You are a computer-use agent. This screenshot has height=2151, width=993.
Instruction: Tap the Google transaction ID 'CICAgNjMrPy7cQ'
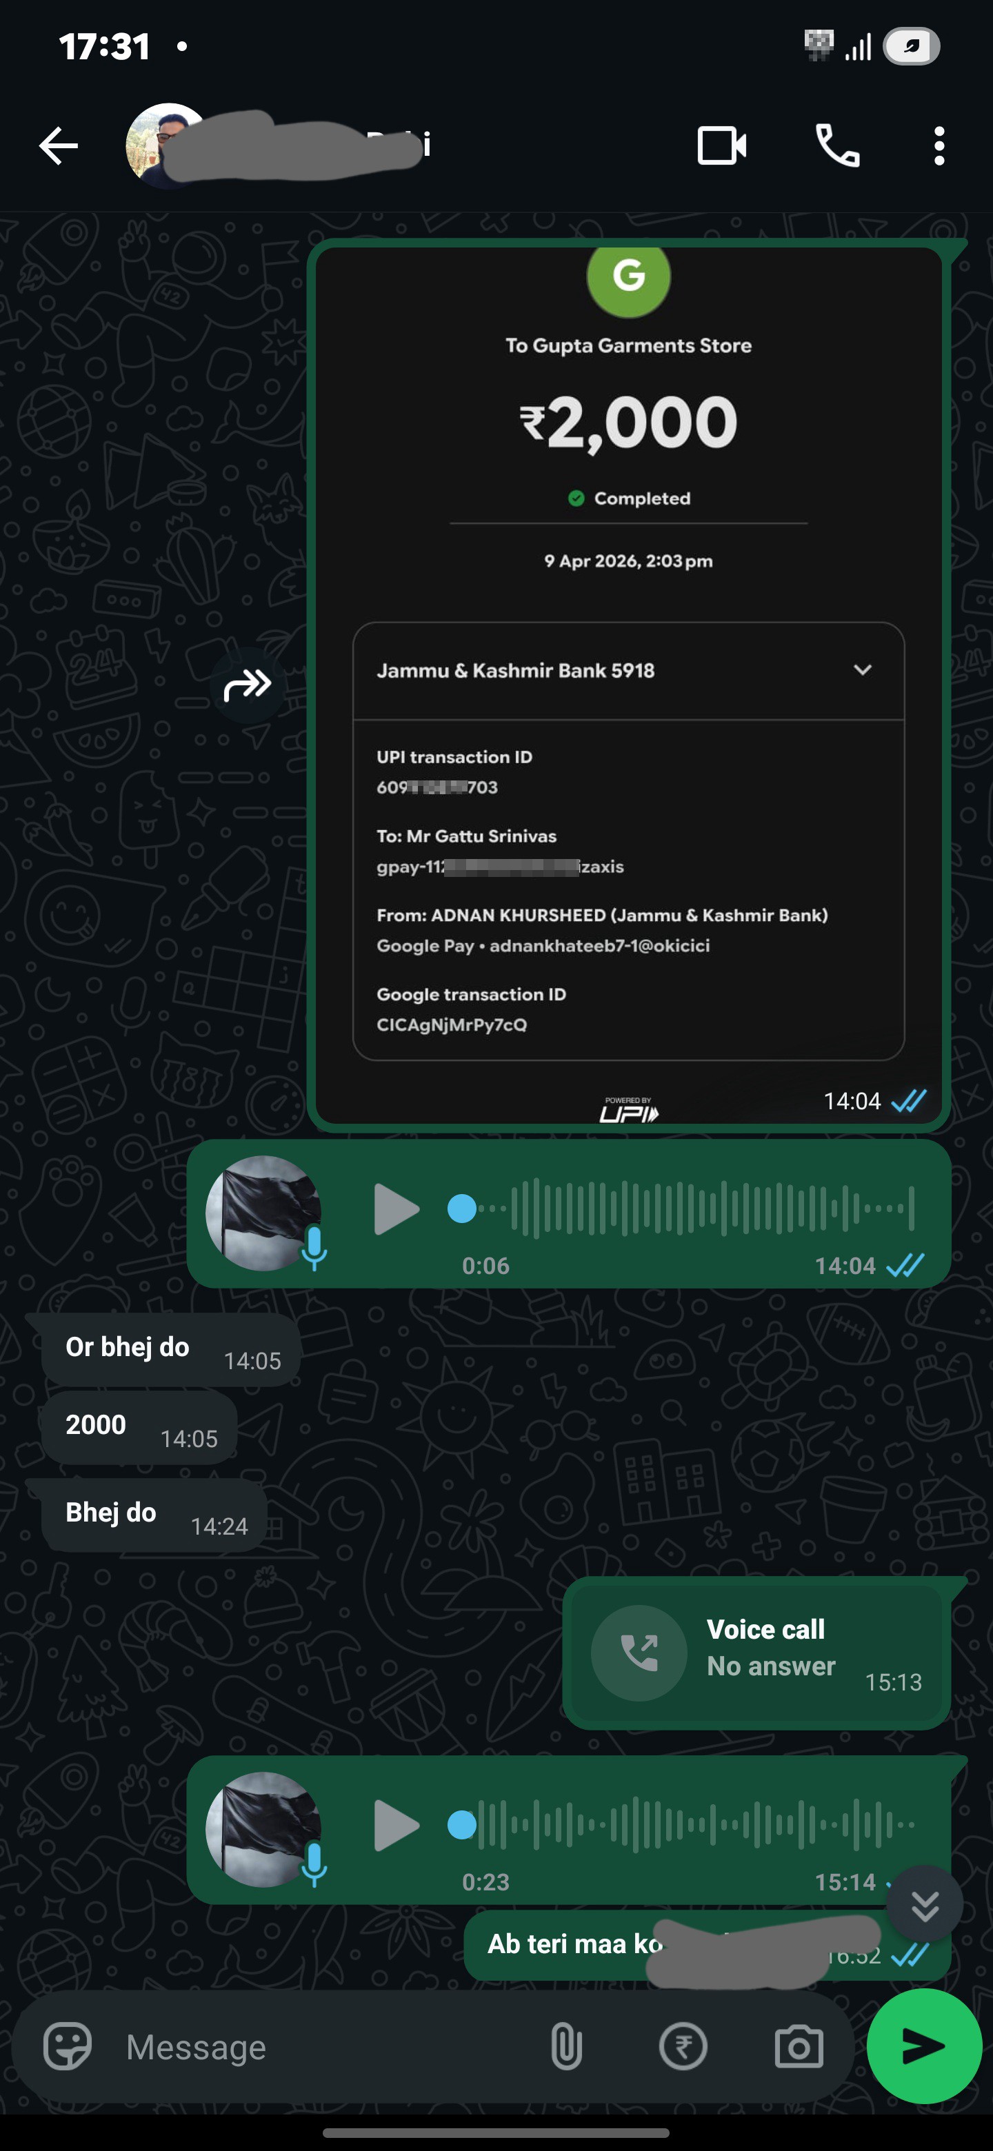click(x=452, y=1024)
